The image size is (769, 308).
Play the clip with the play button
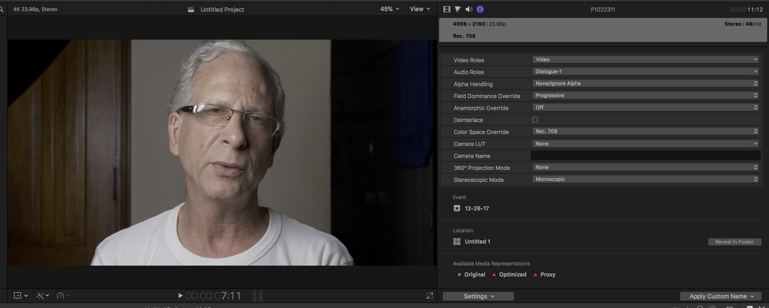click(180, 296)
